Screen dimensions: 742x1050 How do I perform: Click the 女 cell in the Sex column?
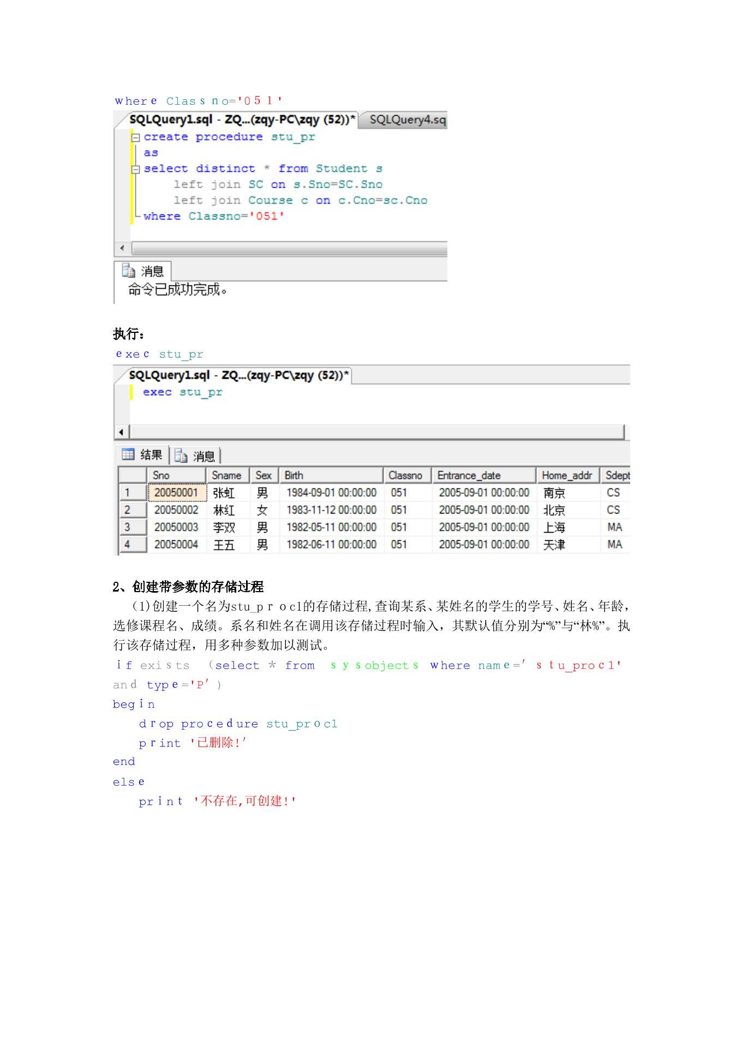[x=265, y=510]
